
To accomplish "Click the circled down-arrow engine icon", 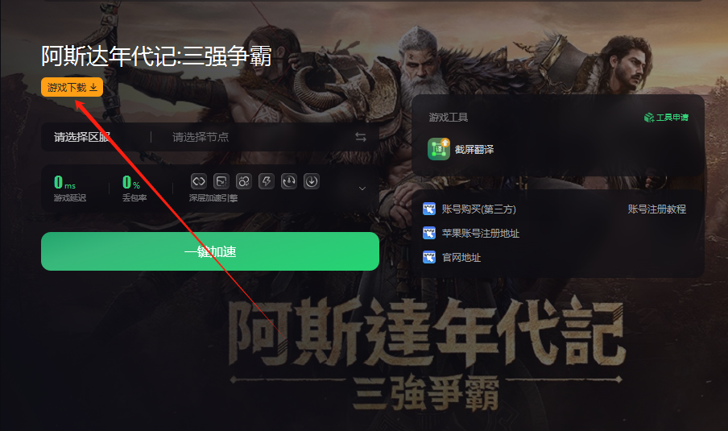I will 311,181.
